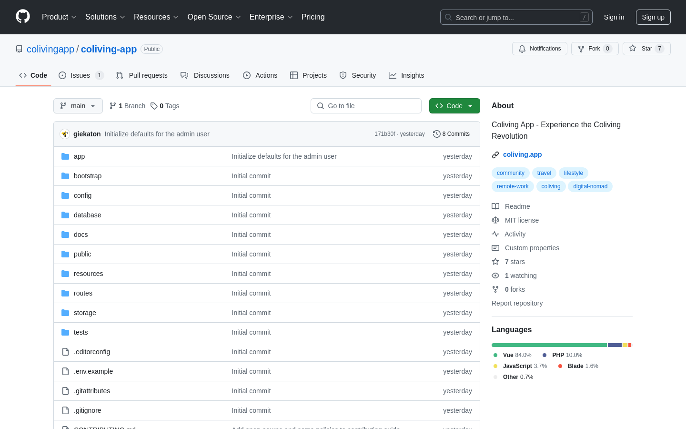
Task: Click the public folder icon
Action: click(65, 254)
